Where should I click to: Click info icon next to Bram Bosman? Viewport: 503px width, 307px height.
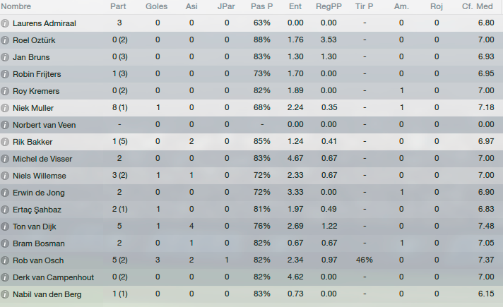click(x=4, y=243)
